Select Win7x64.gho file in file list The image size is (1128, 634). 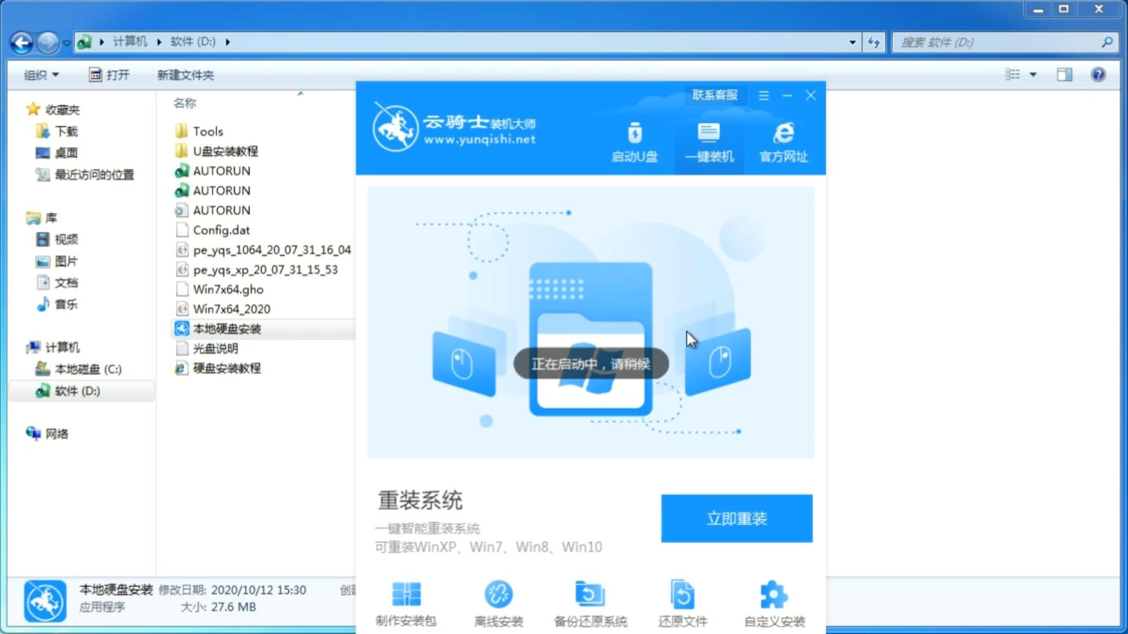pos(229,289)
